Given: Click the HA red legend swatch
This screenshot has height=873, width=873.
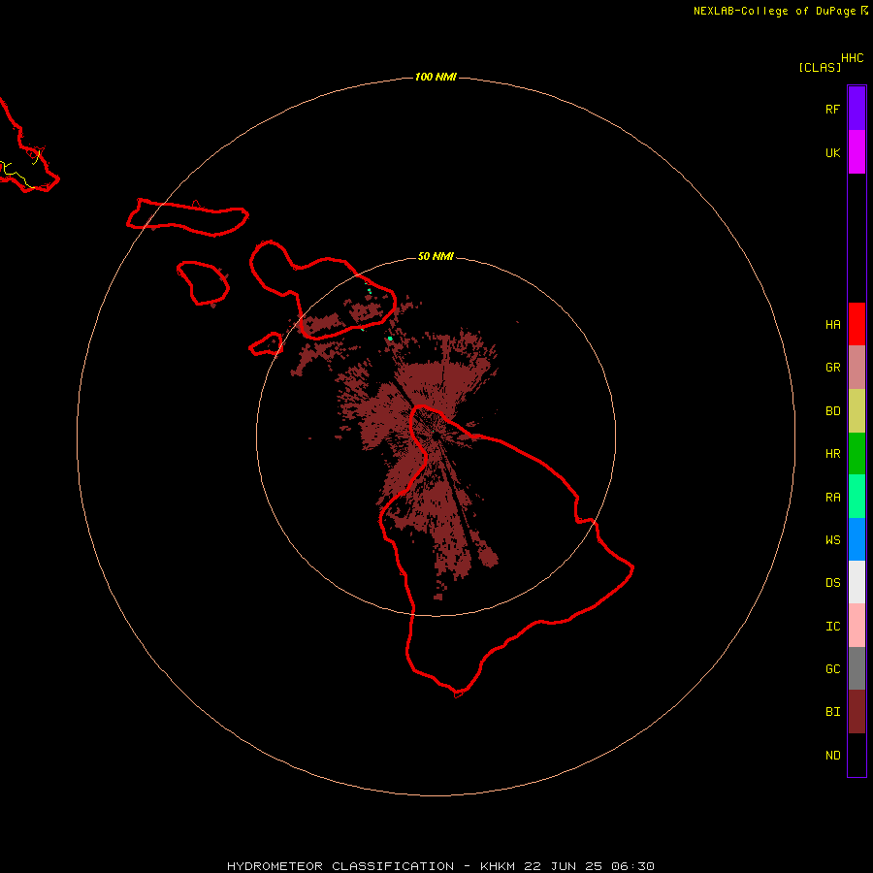Looking at the screenshot, I should click(x=857, y=324).
